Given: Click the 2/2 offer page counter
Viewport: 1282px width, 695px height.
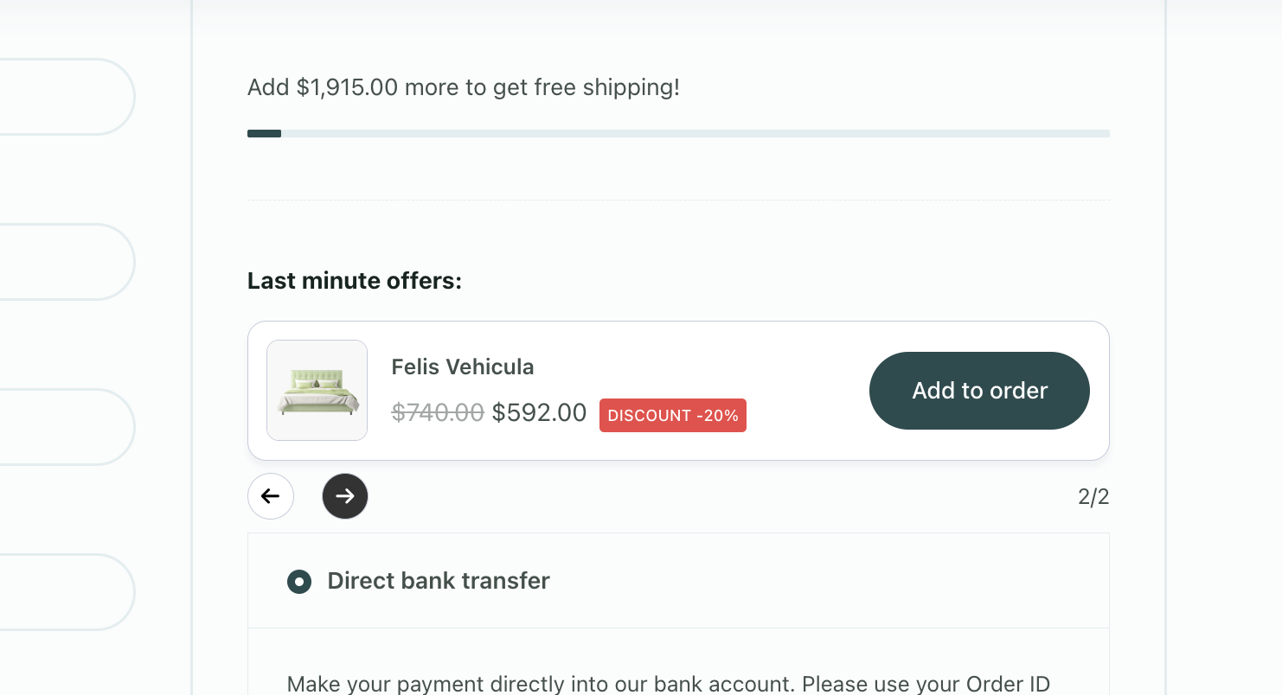Looking at the screenshot, I should click(1093, 497).
